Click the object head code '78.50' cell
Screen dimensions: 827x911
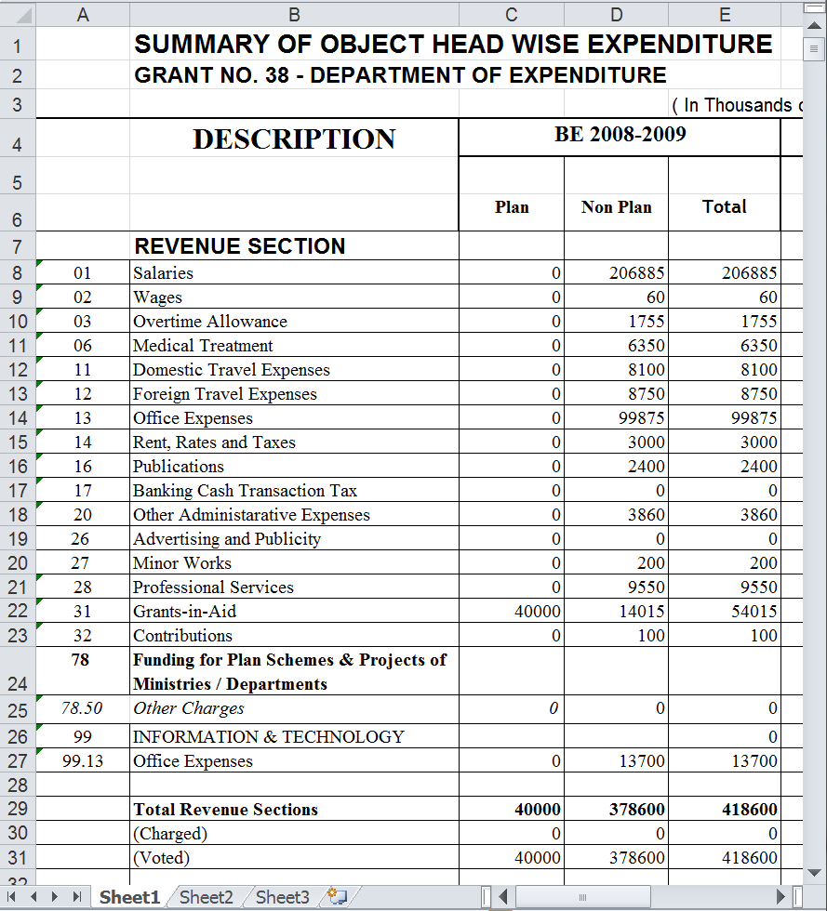tap(83, 708)
